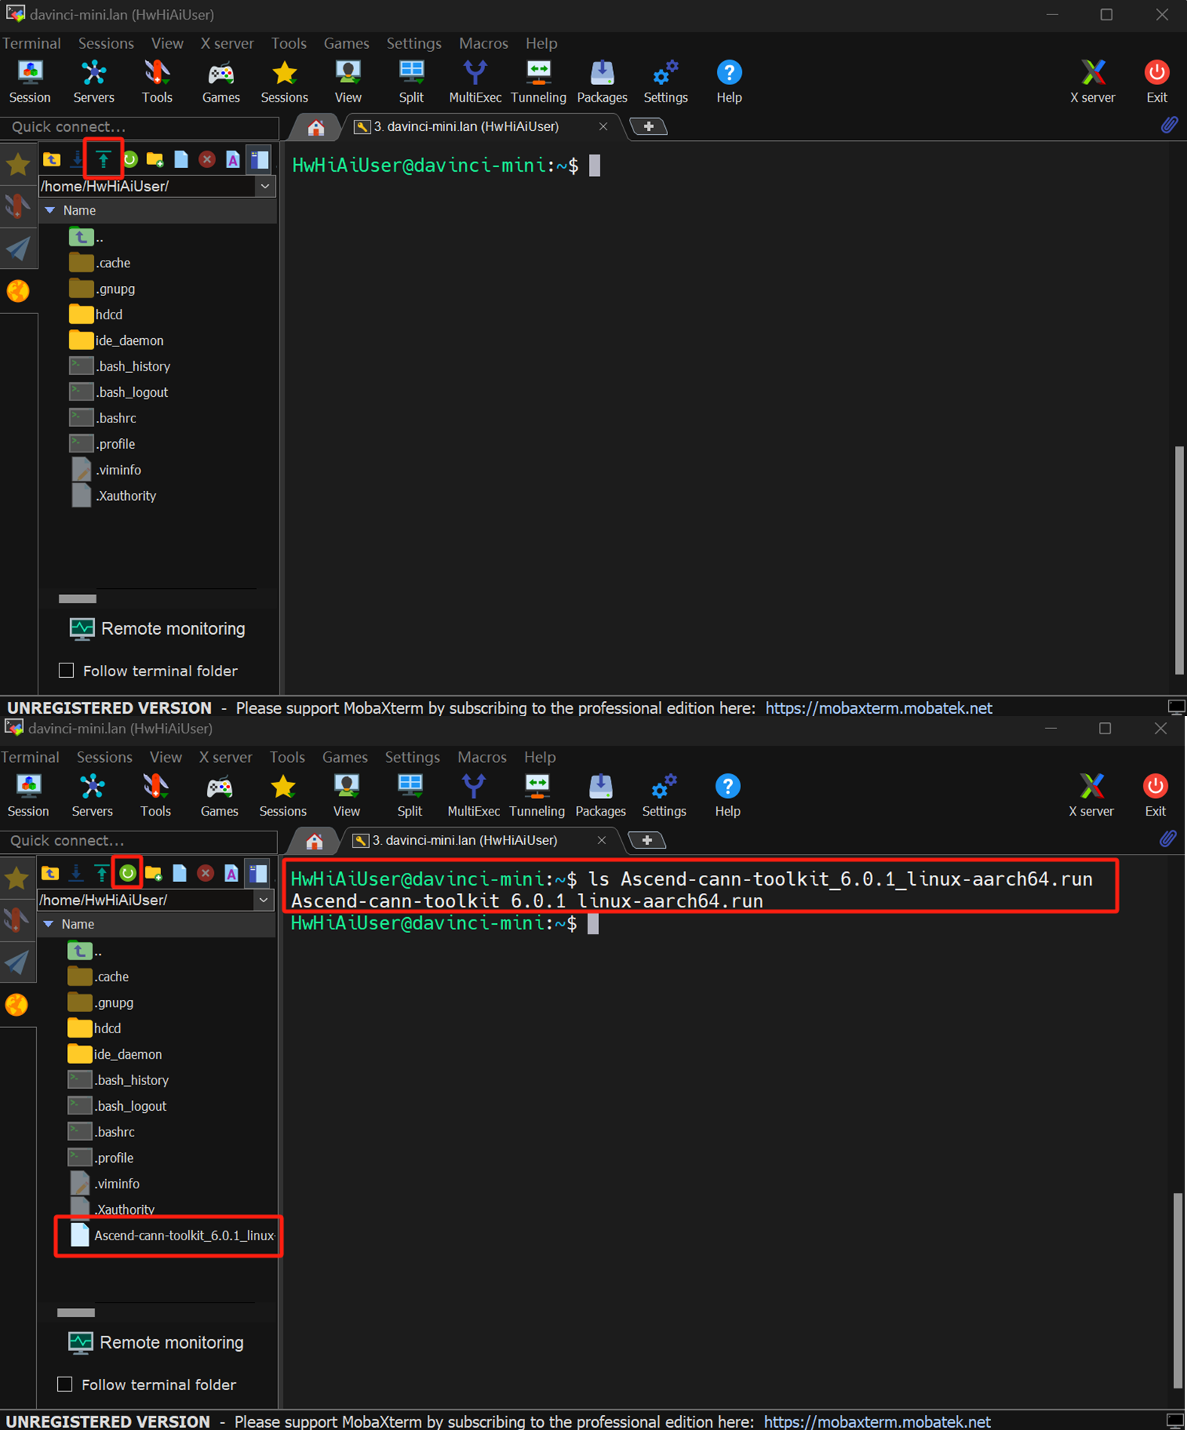Viewport: 1187px width, 1430px height.
Task: Open Servers from the upper window toolbar
Action: tap(93, 81)
